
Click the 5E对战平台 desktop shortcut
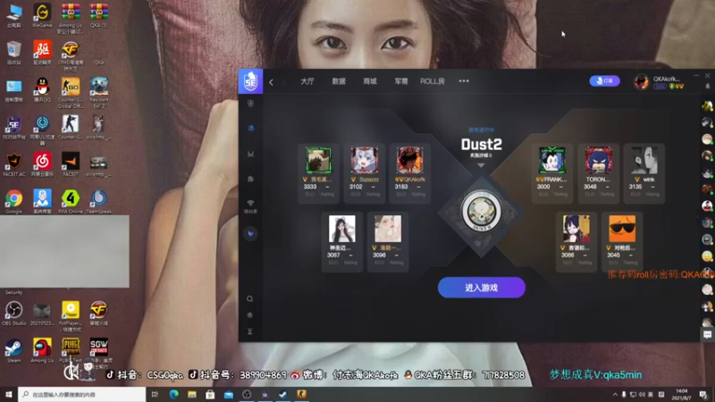(13, 127)
